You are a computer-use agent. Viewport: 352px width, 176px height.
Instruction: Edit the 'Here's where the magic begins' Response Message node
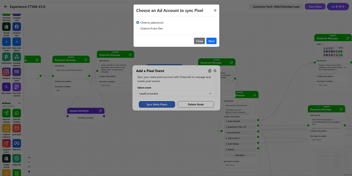click(x=341, y=109)
